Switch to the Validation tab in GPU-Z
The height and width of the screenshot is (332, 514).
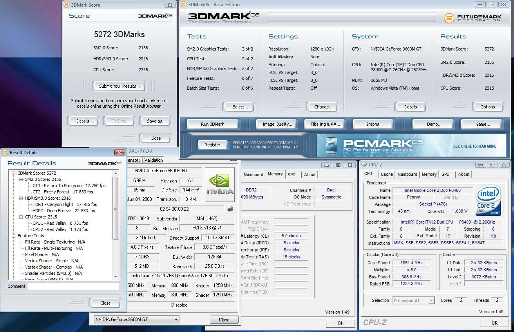pos(154,160)
